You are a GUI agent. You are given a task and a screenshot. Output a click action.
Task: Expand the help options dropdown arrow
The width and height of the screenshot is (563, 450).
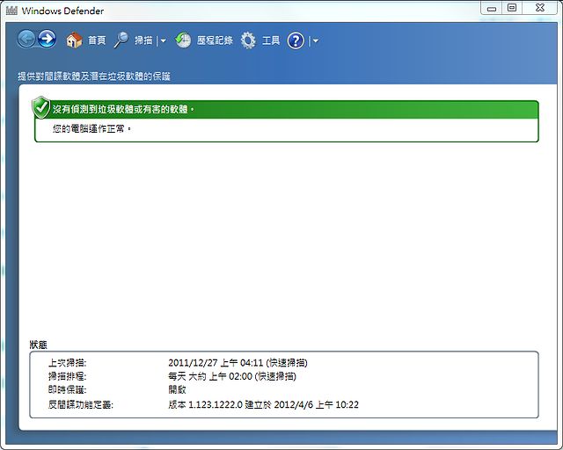click(316, 41)
